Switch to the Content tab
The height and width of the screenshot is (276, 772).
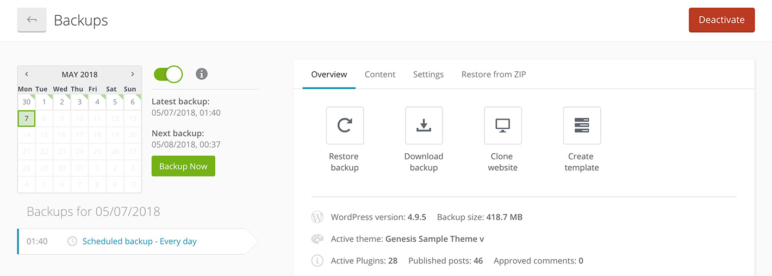[379, 74]
